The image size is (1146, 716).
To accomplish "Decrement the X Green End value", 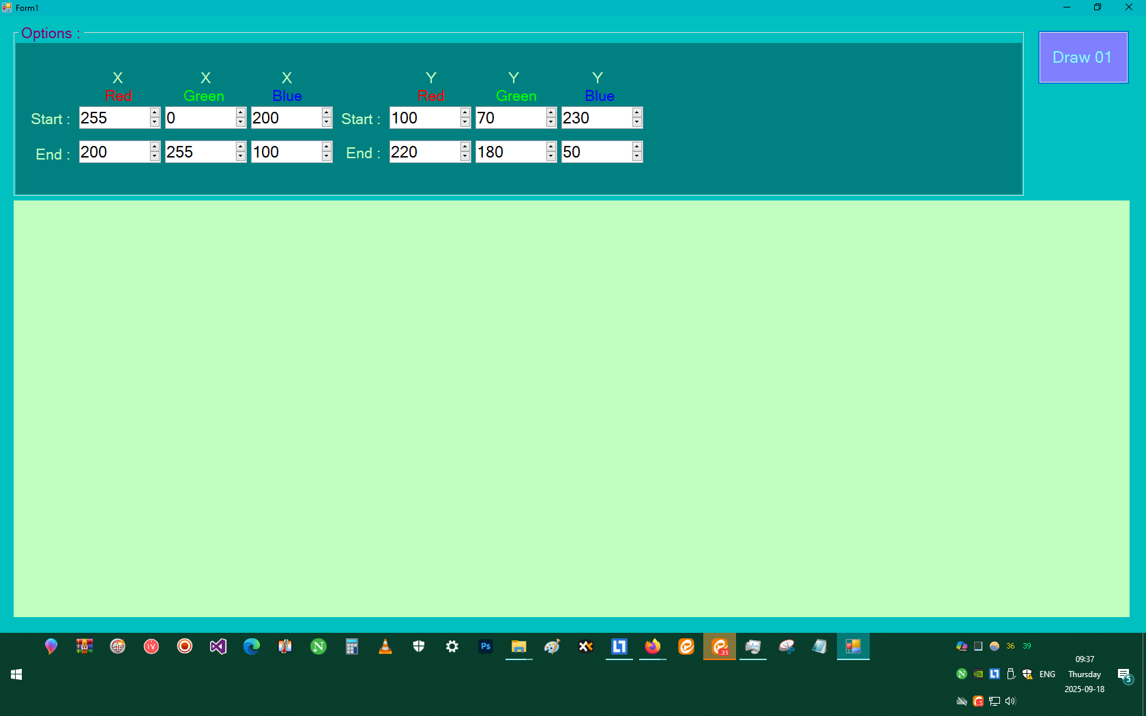I will click(x=241, y=155).
